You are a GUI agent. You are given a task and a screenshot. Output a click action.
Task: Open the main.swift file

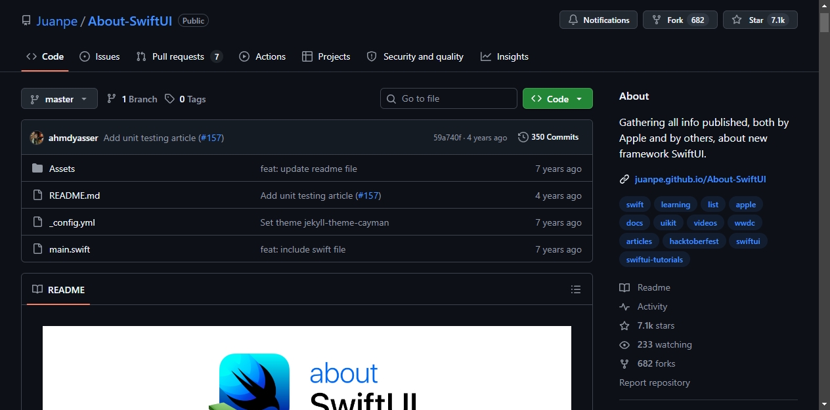pyautogui.click(x=70, y=249)
